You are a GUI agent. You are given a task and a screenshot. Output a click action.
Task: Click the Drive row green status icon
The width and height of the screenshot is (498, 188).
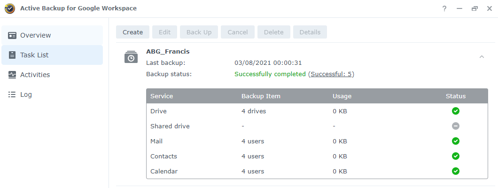[456, 111]
